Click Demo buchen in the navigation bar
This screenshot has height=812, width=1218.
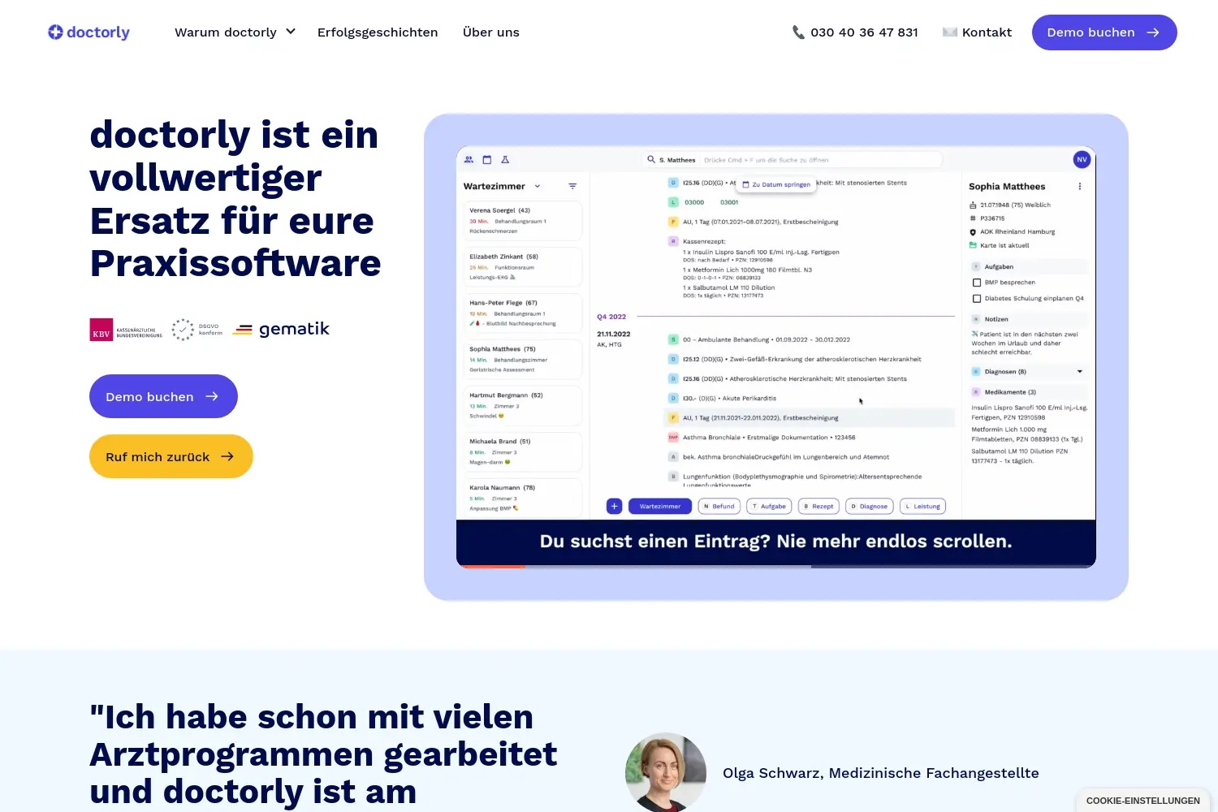pyautogui.click(x=1104, y=32)
